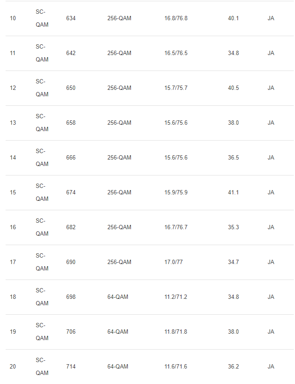Select the SNR value 41.1
This screenshot has width=295, height=384.
pos(234,193)
